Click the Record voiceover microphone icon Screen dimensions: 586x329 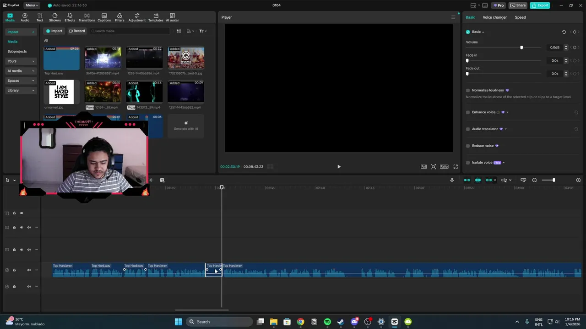(x=452, y=180)
